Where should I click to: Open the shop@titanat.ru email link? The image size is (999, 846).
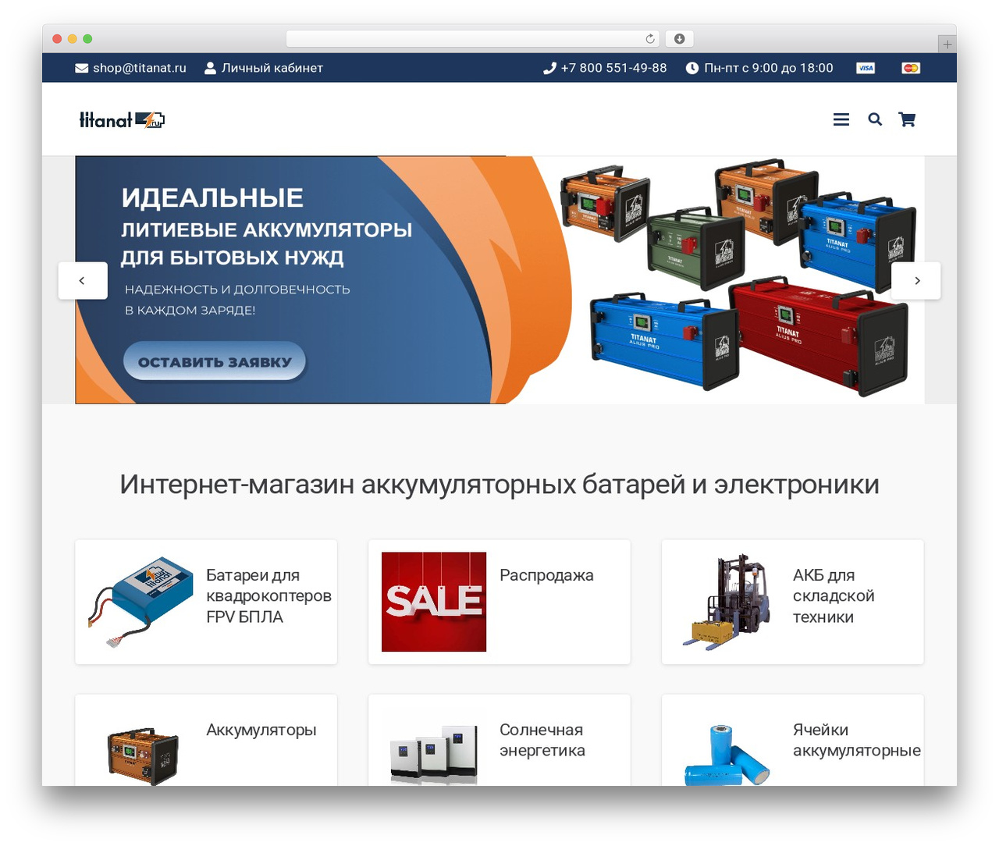(x=140, y=68)
